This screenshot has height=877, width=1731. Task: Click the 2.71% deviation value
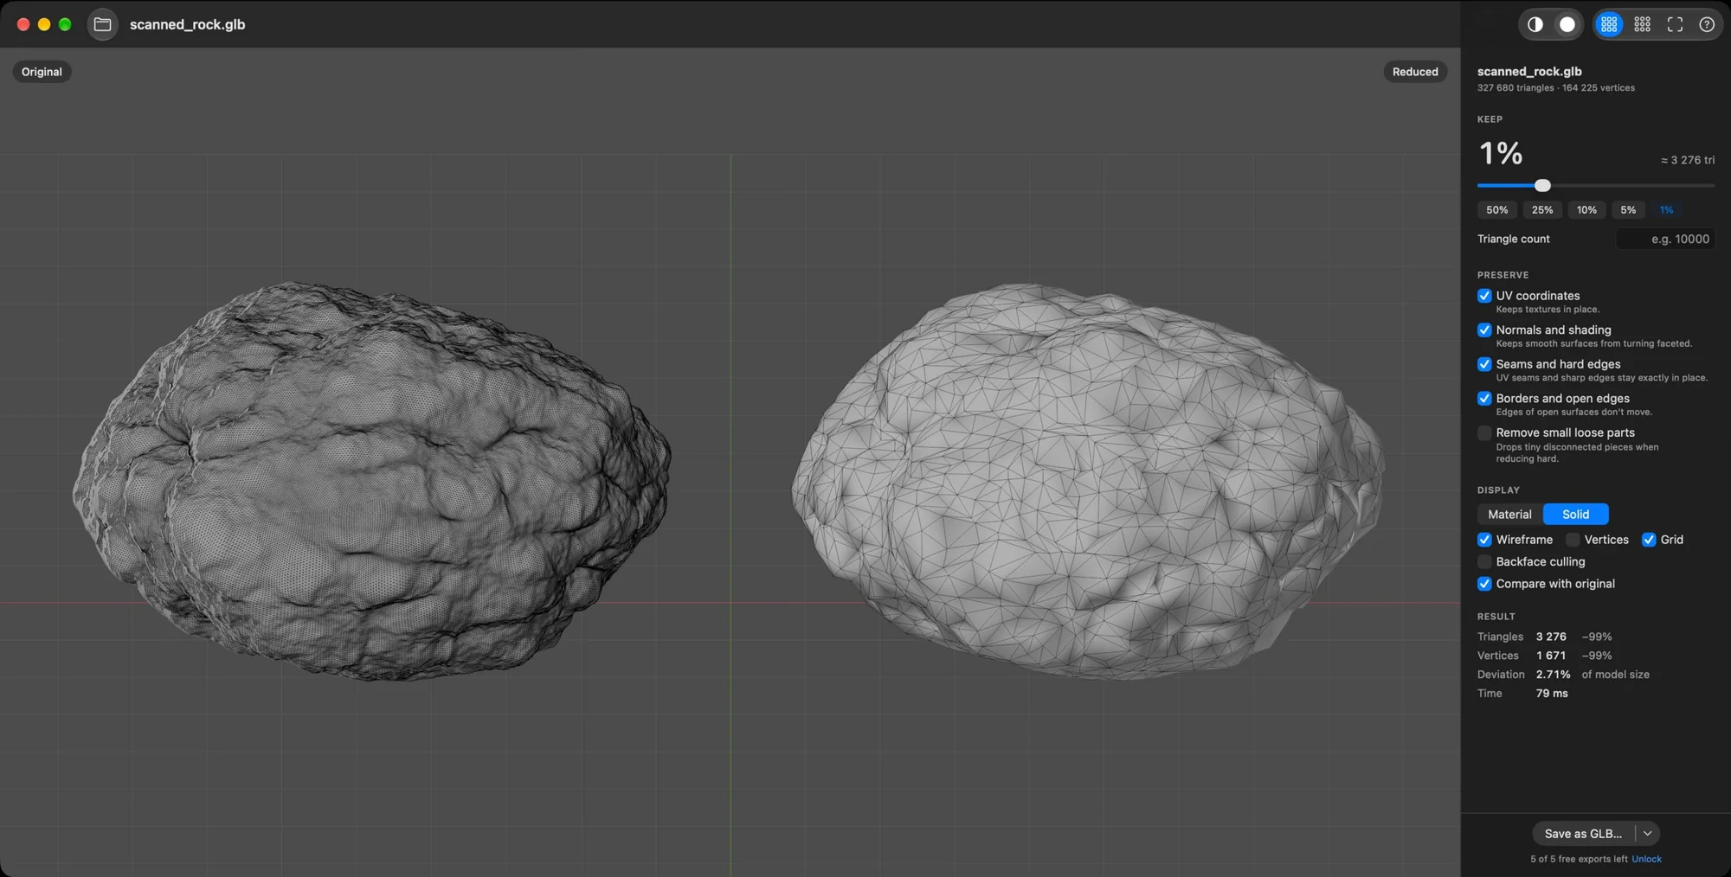[1553, 675]
